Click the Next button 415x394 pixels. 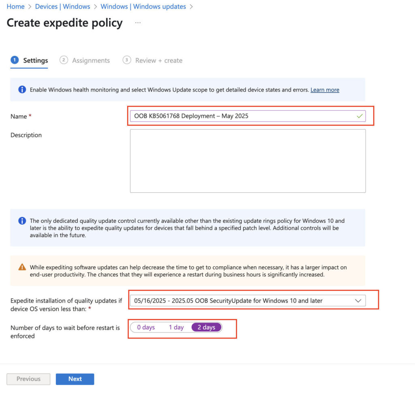[x=75, y=379]
